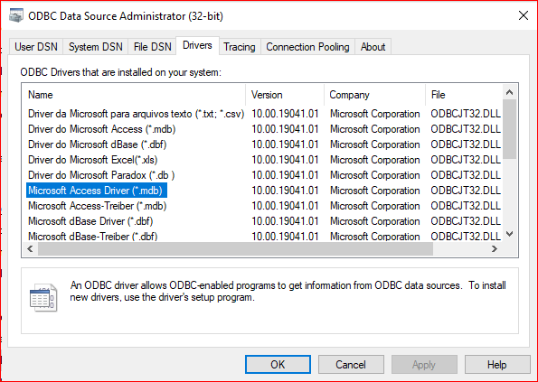Click the vertical scrollbar thumb
Screen dimensions: 538x382
[x=510, y=129]
